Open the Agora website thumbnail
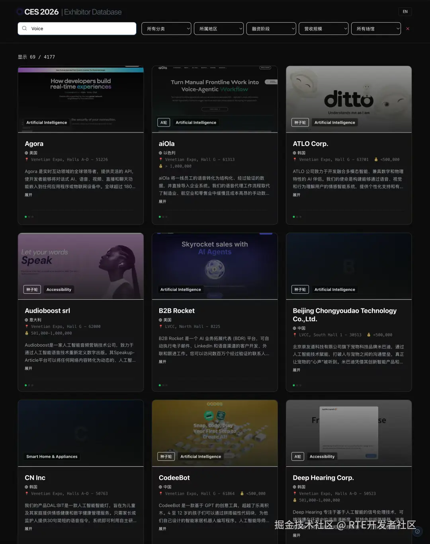 coord(81,99)
